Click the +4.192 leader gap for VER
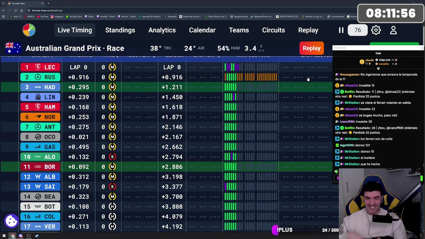This screenshot has height=239, width=425. pos(172,227)
